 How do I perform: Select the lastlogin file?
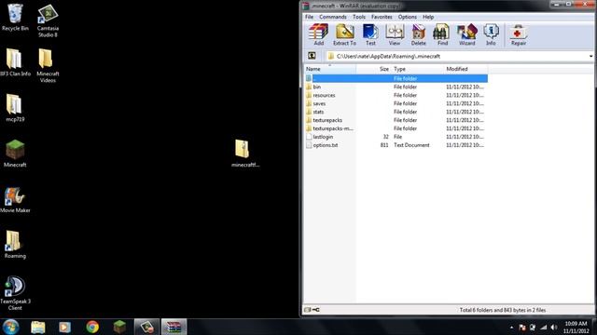click(x=396, y=137)
